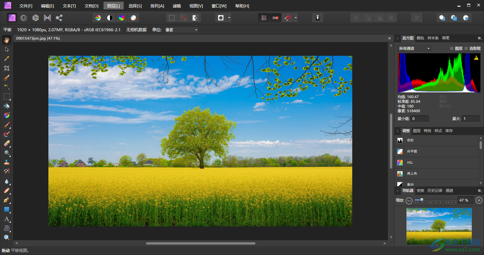The height and width of the screenshot is (255, 484).
Task: Click the zoom in plus button
Action: [x=479, y=200]
